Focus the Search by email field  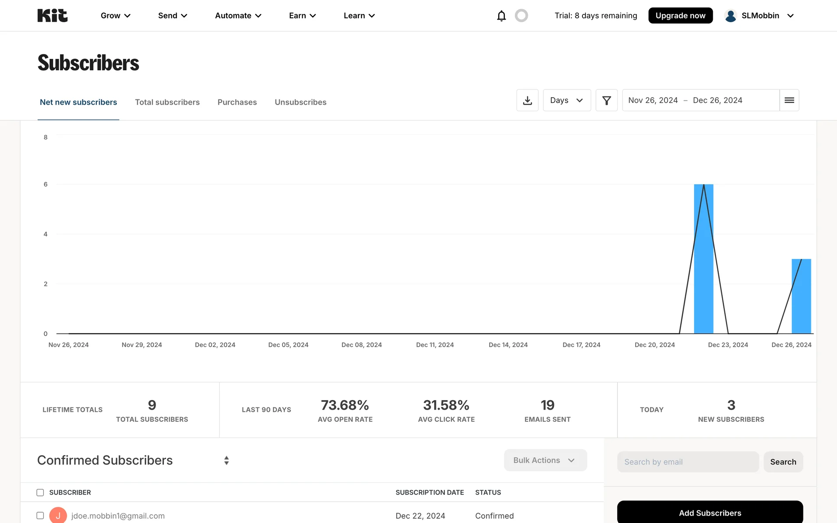pyautogui.click(x=687, y=462)
